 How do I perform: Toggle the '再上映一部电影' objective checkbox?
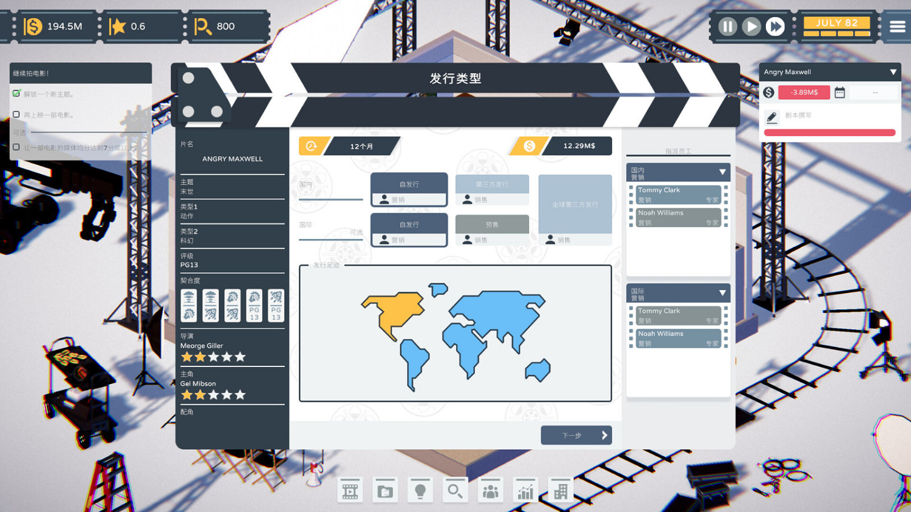point(16,114)
